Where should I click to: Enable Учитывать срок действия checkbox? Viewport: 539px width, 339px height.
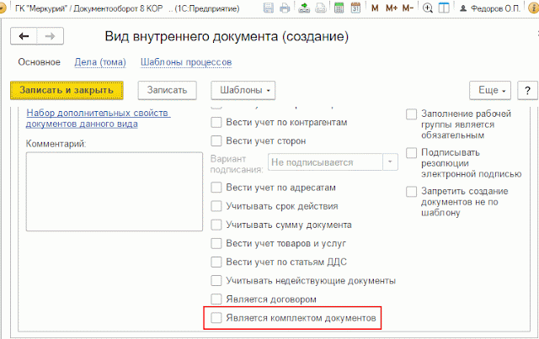pos(216,206)
